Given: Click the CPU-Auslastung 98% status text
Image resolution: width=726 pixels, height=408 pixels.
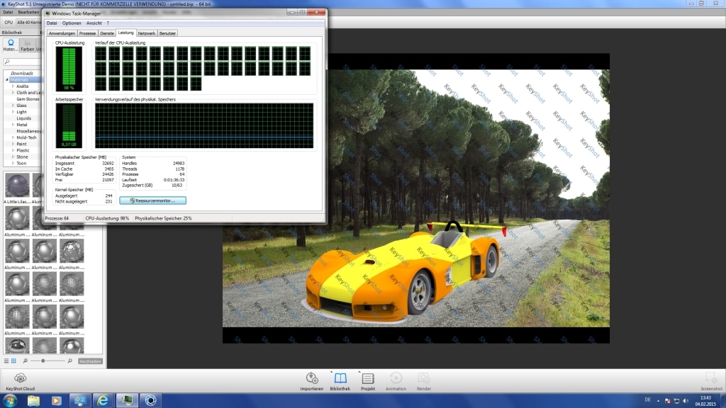Looking at the screenshot, I should [x=107, y=218].
